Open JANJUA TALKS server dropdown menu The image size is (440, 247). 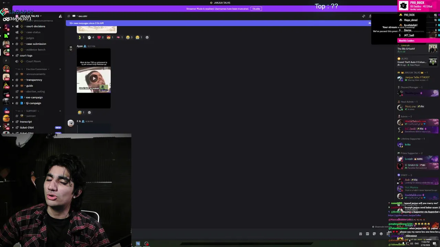click(x=30, y=16)
